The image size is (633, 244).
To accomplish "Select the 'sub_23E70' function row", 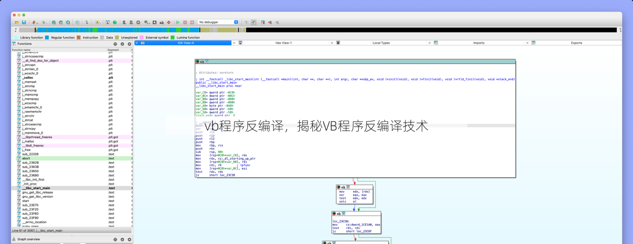I will click(72, 205).
